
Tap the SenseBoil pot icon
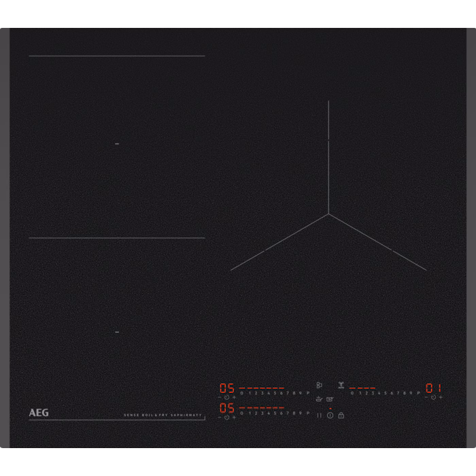pyautogui.click(x=318, y=399)
